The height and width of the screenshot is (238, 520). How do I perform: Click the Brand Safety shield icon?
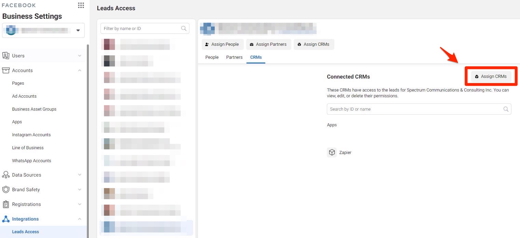click(x=6, y=190)
